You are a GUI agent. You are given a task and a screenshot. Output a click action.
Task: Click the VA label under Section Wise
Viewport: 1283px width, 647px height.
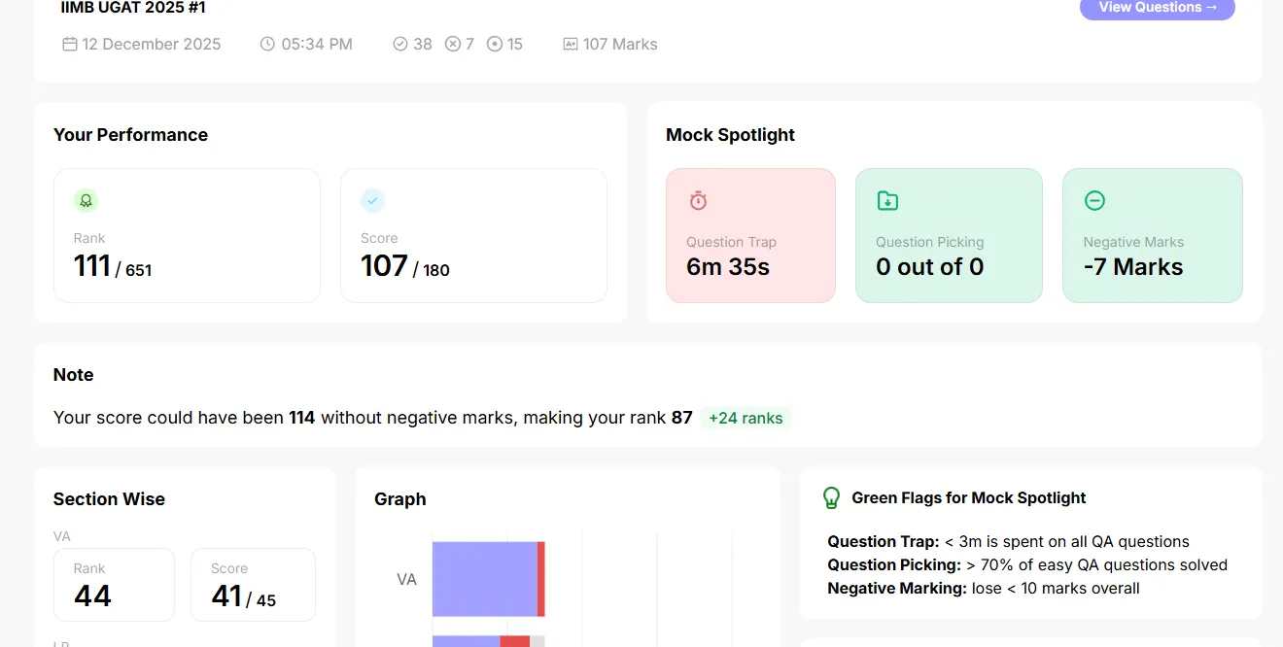pos(62,536)
